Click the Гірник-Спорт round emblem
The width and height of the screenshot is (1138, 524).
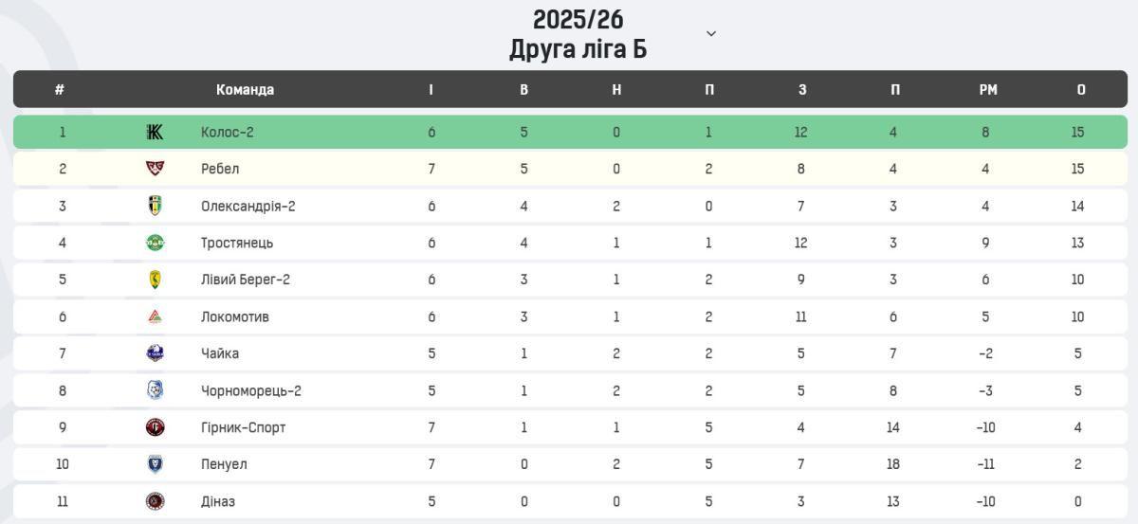tap(155, 427)
